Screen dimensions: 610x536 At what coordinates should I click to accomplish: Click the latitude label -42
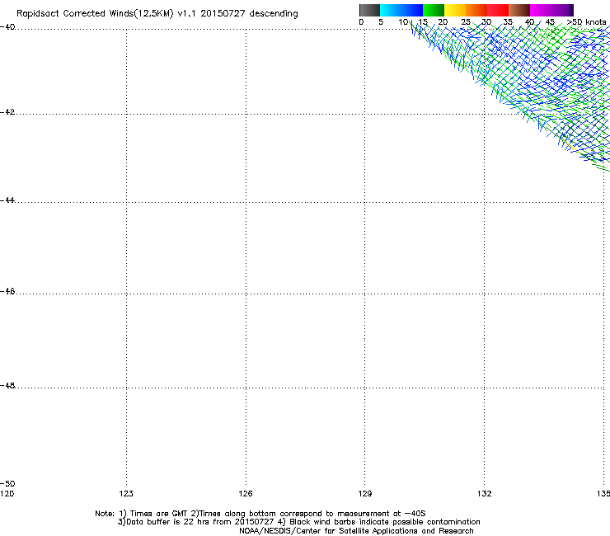click(x=7, y=112)
